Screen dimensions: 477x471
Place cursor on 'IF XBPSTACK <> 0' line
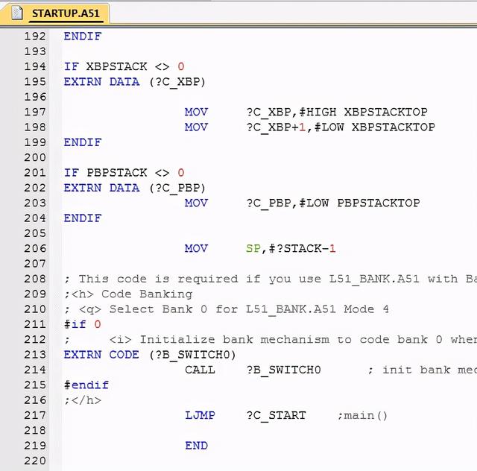click(x=124, y=66)
